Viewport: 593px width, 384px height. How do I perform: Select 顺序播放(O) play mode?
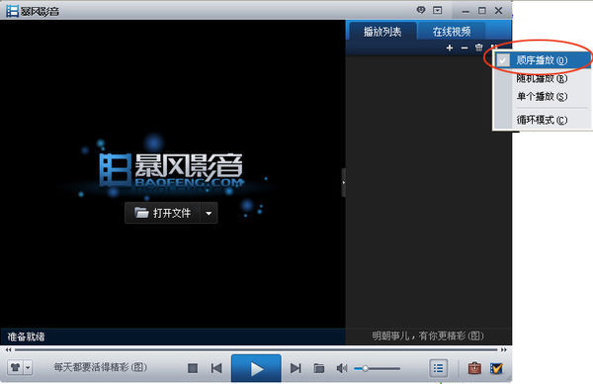(x=543, y=60)
